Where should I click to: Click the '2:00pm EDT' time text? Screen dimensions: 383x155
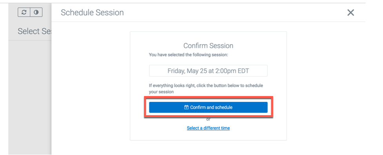pyautogui.click(x=233, y=71)
